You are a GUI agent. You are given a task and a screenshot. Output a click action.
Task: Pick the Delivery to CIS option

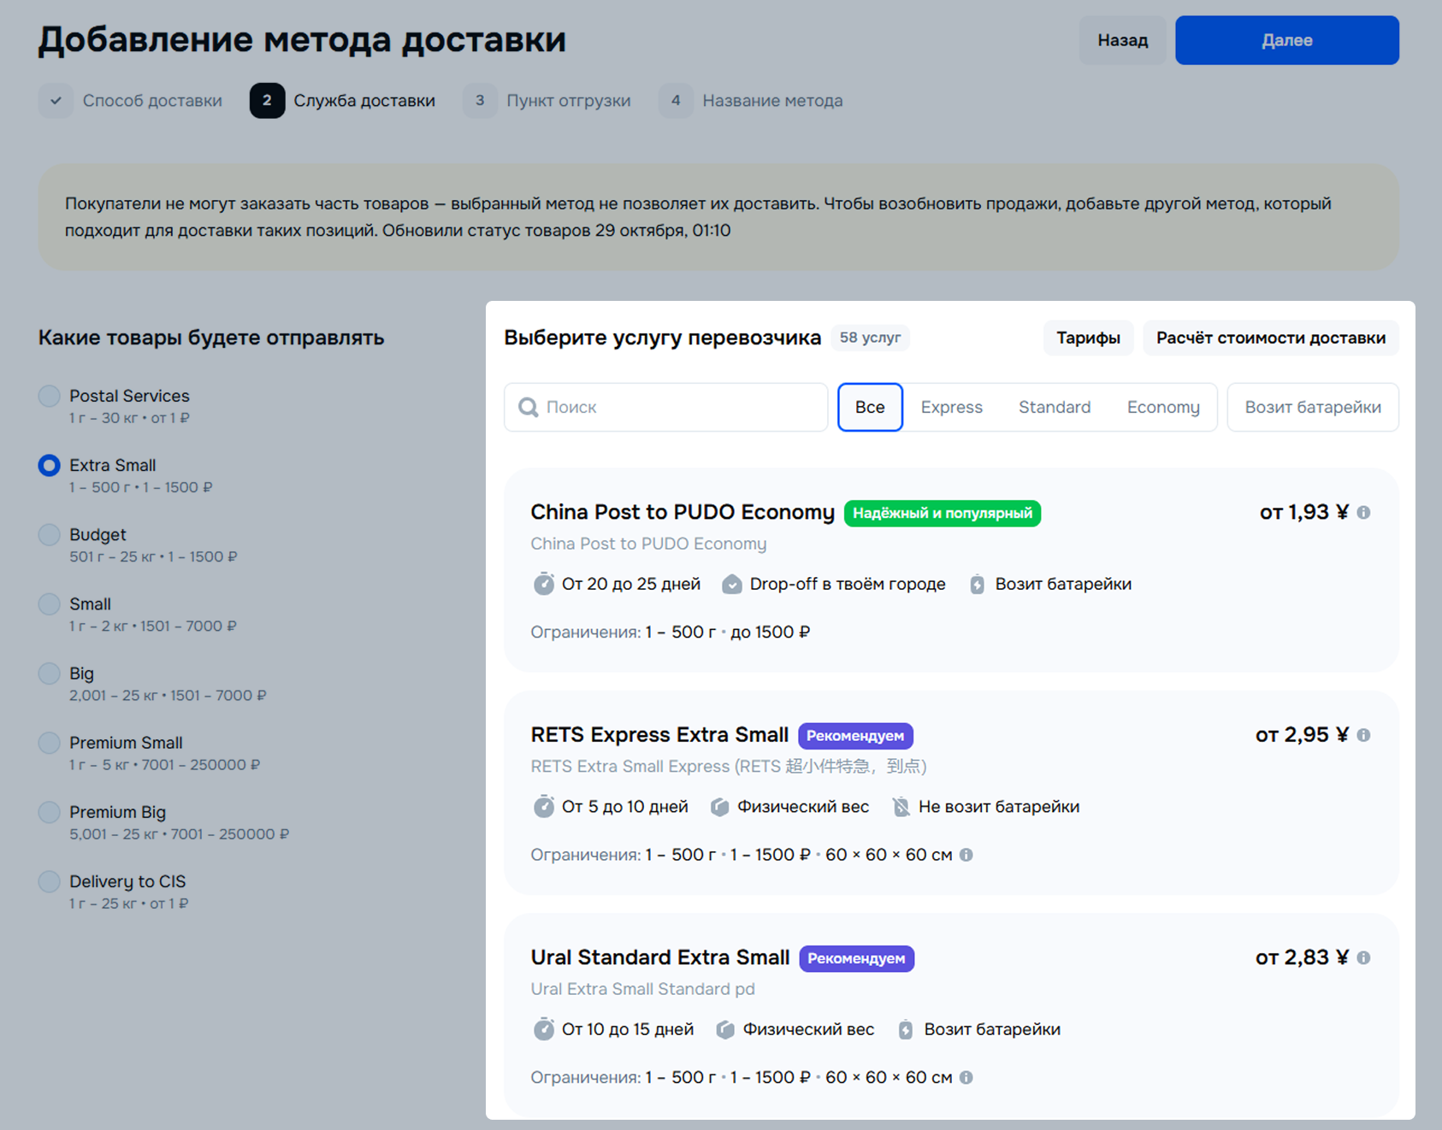point(50,881)
